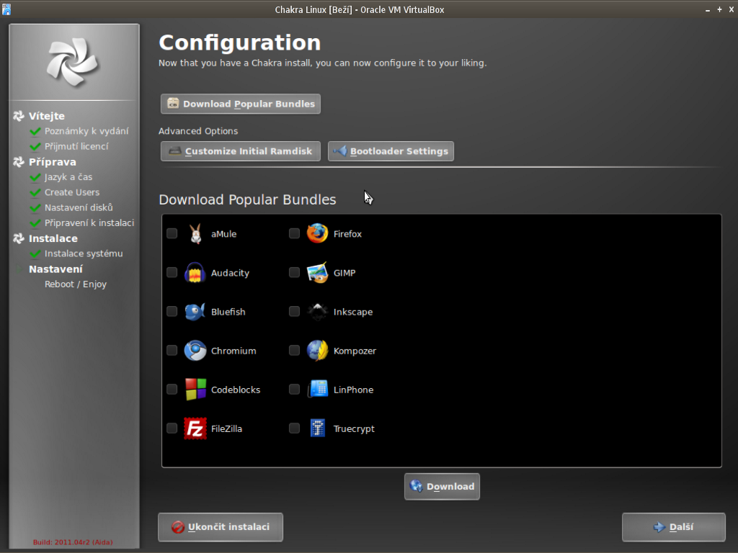Click the Audacity headphones icon
This screenshot has width=738, height=553.
click(x=195, y=273)
